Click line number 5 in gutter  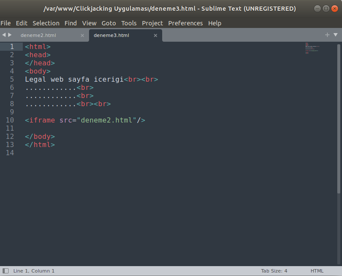pos(12,80)
